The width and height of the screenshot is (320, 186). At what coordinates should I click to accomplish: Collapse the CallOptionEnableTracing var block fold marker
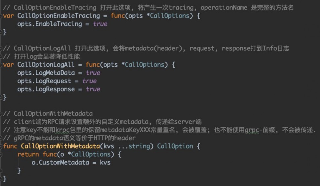pos(2,16)
